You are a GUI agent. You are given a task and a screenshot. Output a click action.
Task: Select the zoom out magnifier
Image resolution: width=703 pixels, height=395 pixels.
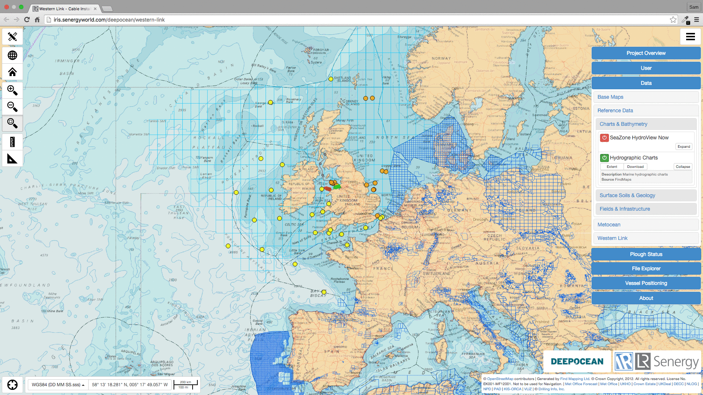[x=12, y=107]
